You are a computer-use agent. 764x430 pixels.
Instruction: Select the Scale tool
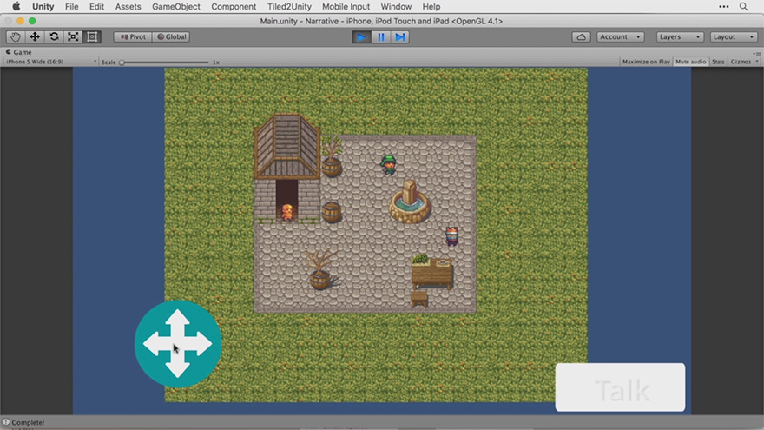pyautogui.click(x=73, y=37)
